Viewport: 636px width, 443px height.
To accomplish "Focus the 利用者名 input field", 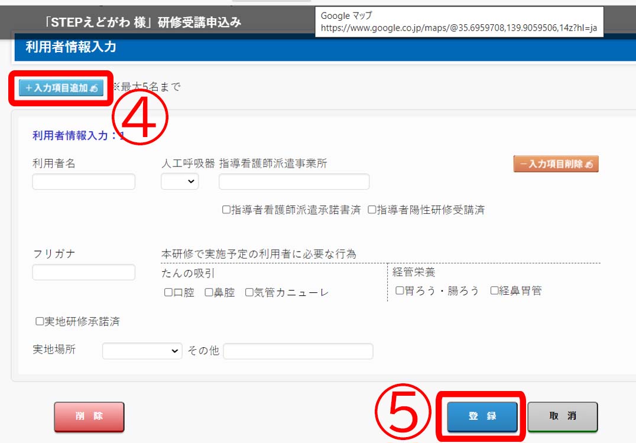I will [83, 181].
